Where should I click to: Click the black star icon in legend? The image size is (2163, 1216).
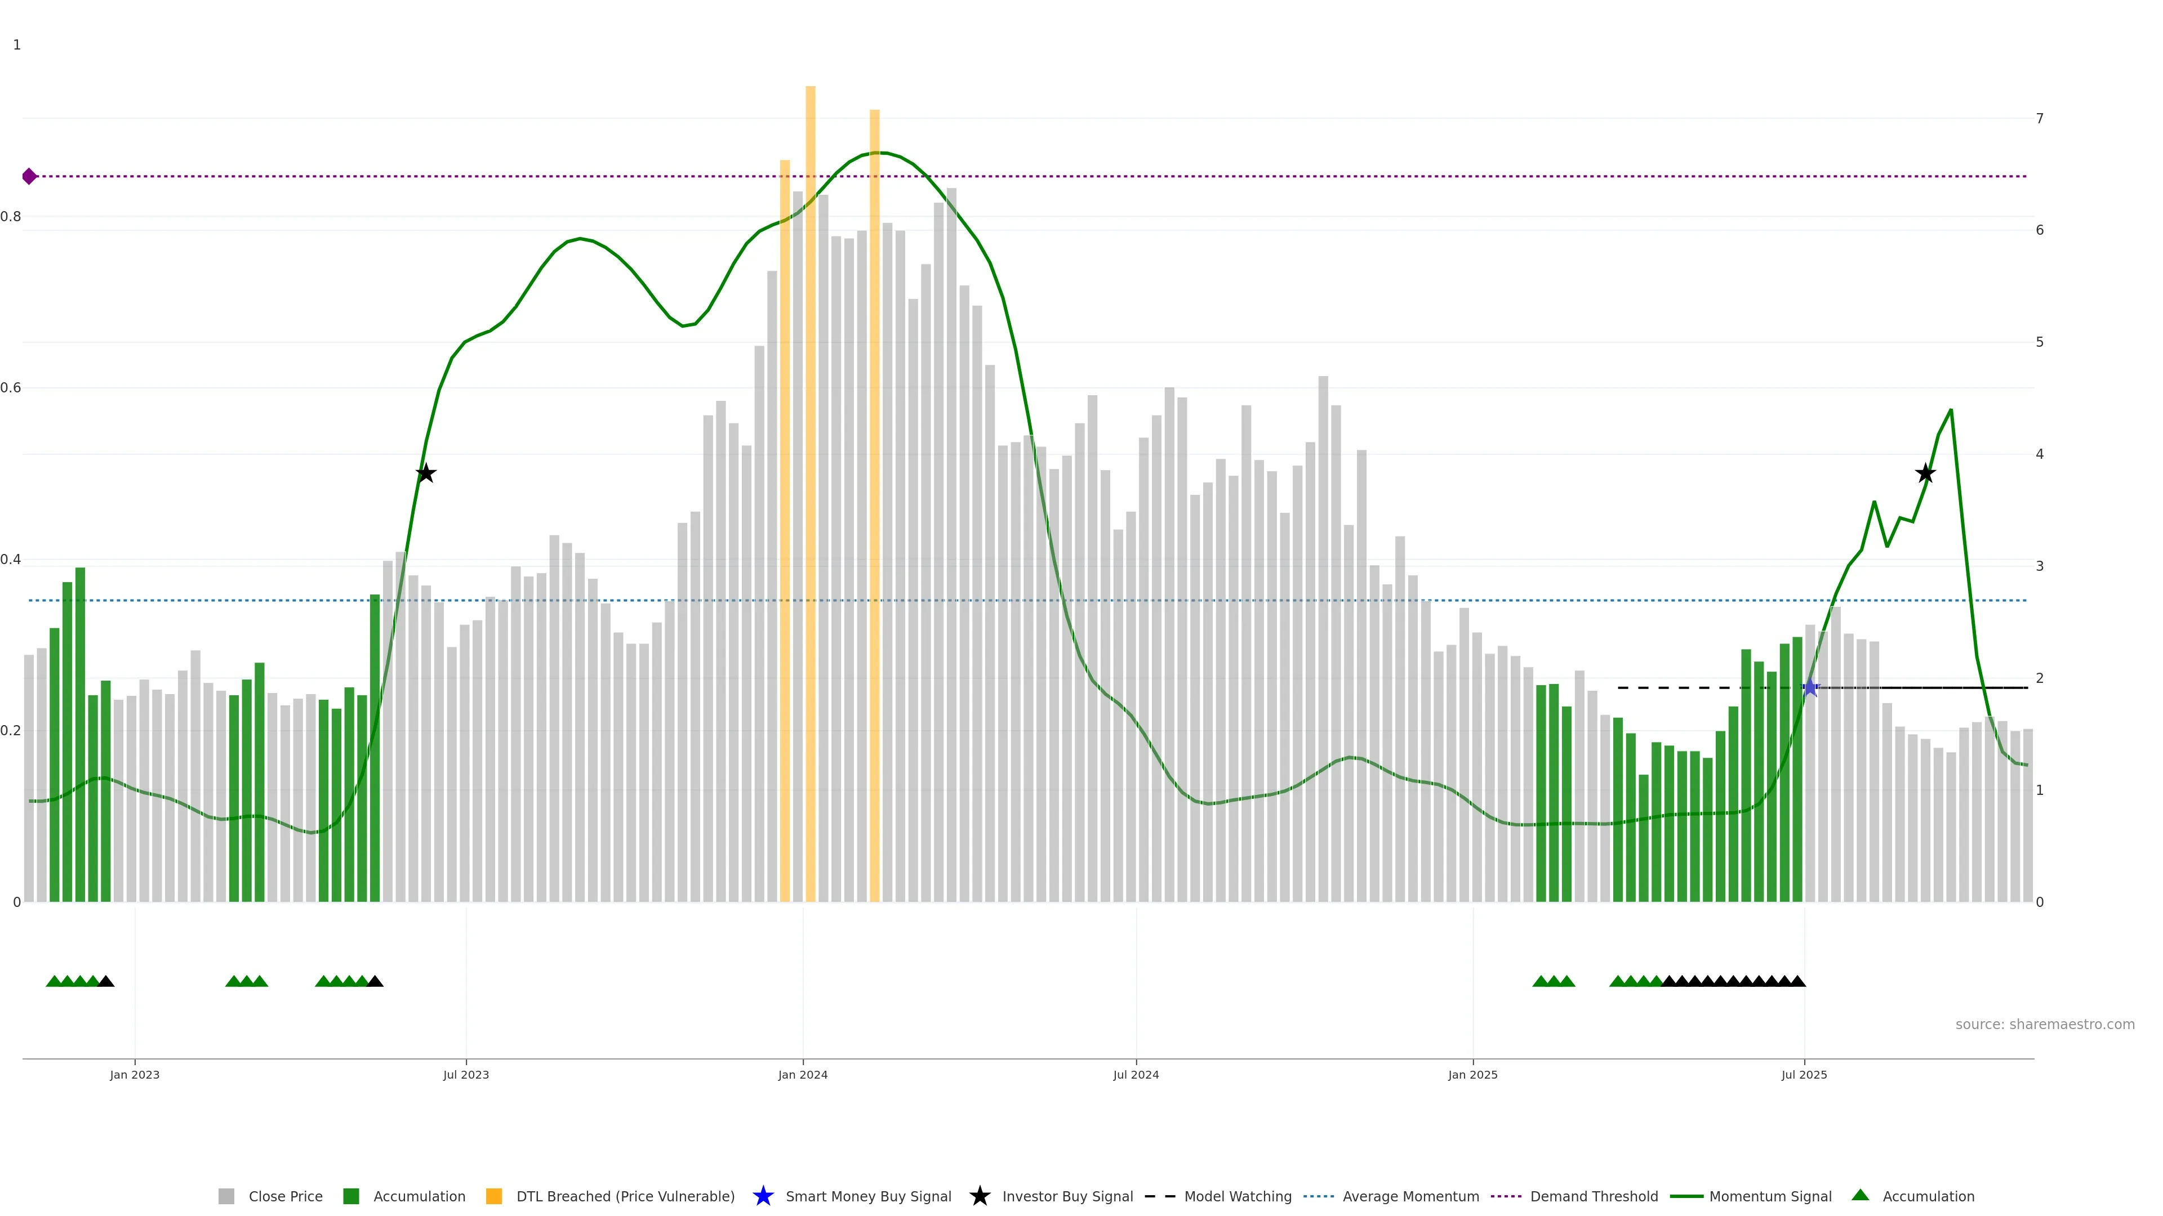pos(979,1196)
